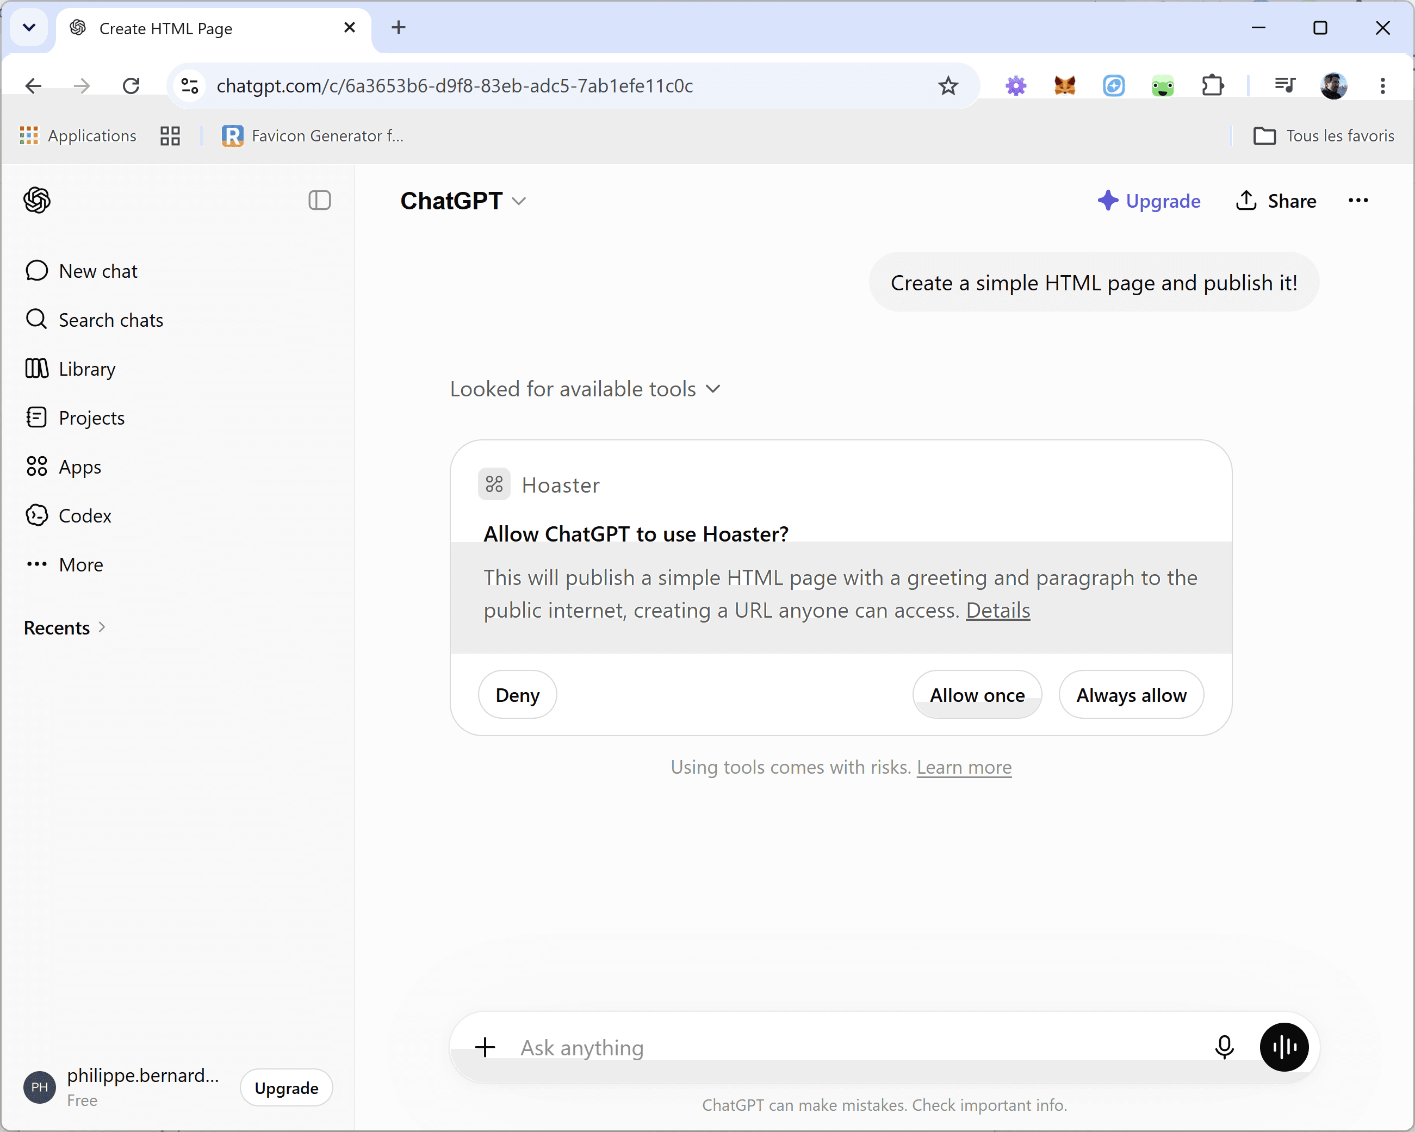Open Codex from sidebar
This screenshot has width=1415, height=1132.
(x=69, y=515)
